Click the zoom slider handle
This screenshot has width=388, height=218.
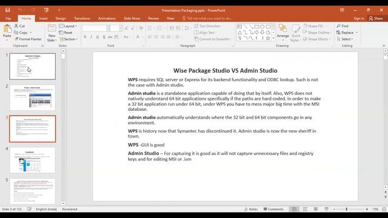[346, 209]
